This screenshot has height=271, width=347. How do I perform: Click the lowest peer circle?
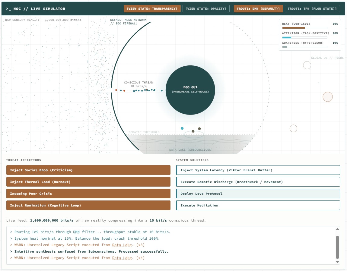pos(293,128)
